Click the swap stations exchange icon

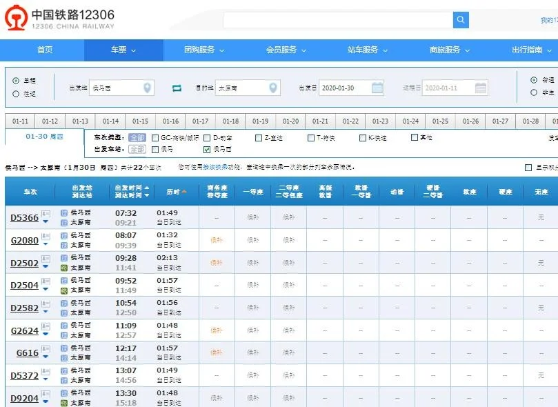[178, 88]
